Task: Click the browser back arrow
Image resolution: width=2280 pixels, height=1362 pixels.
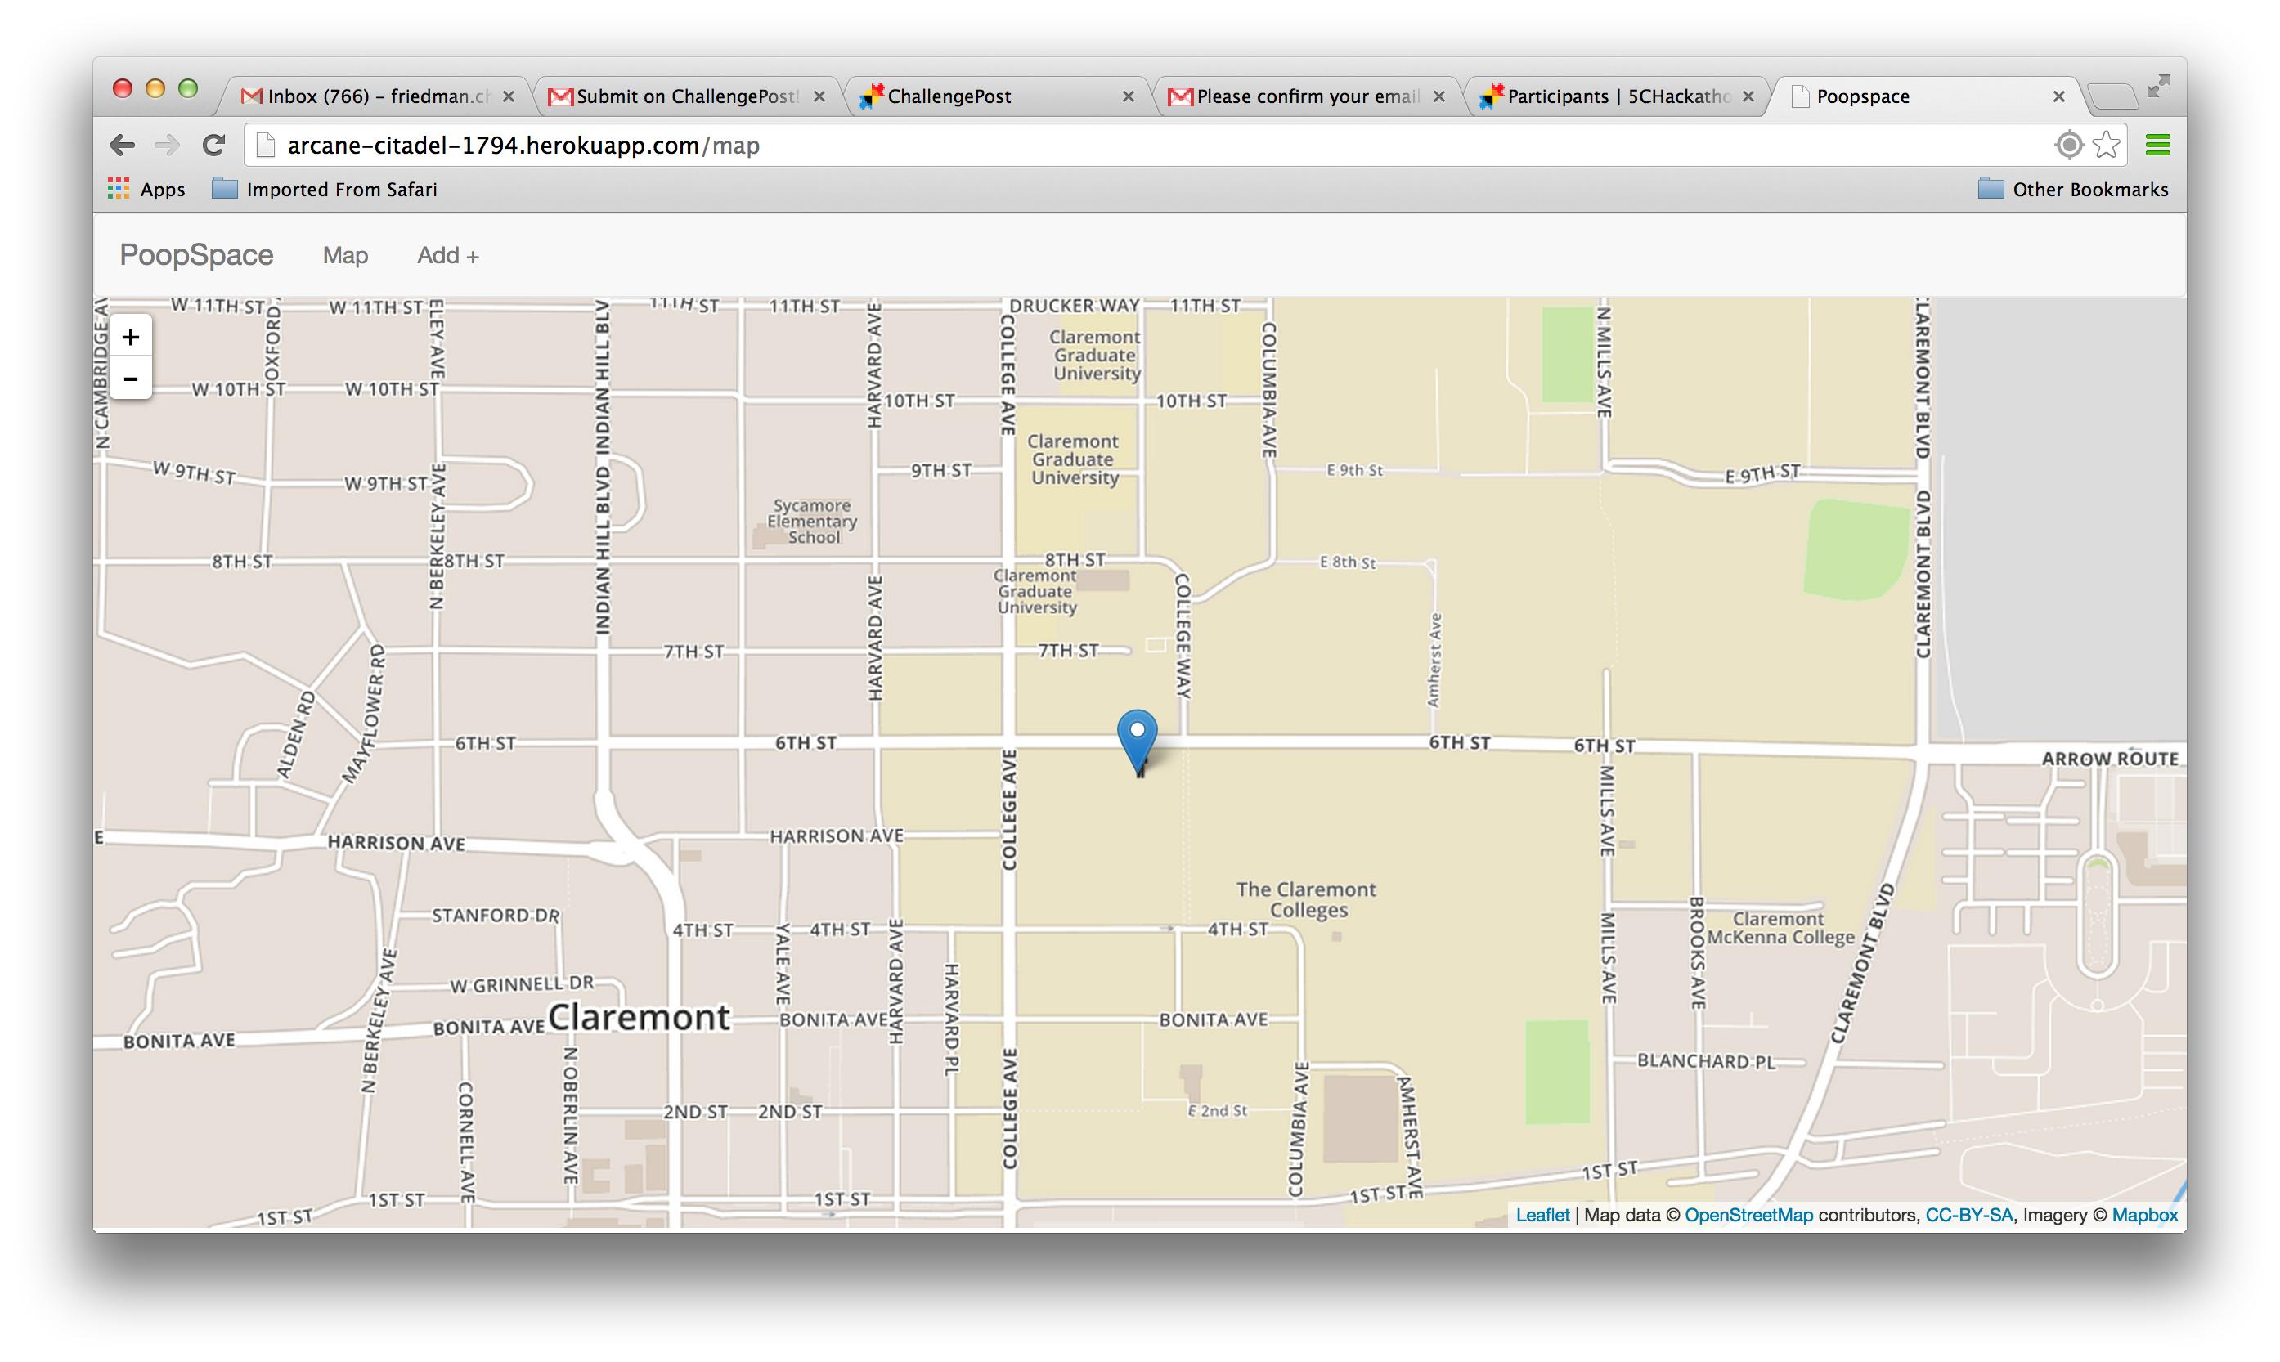Action: click(x=122, y=145)
